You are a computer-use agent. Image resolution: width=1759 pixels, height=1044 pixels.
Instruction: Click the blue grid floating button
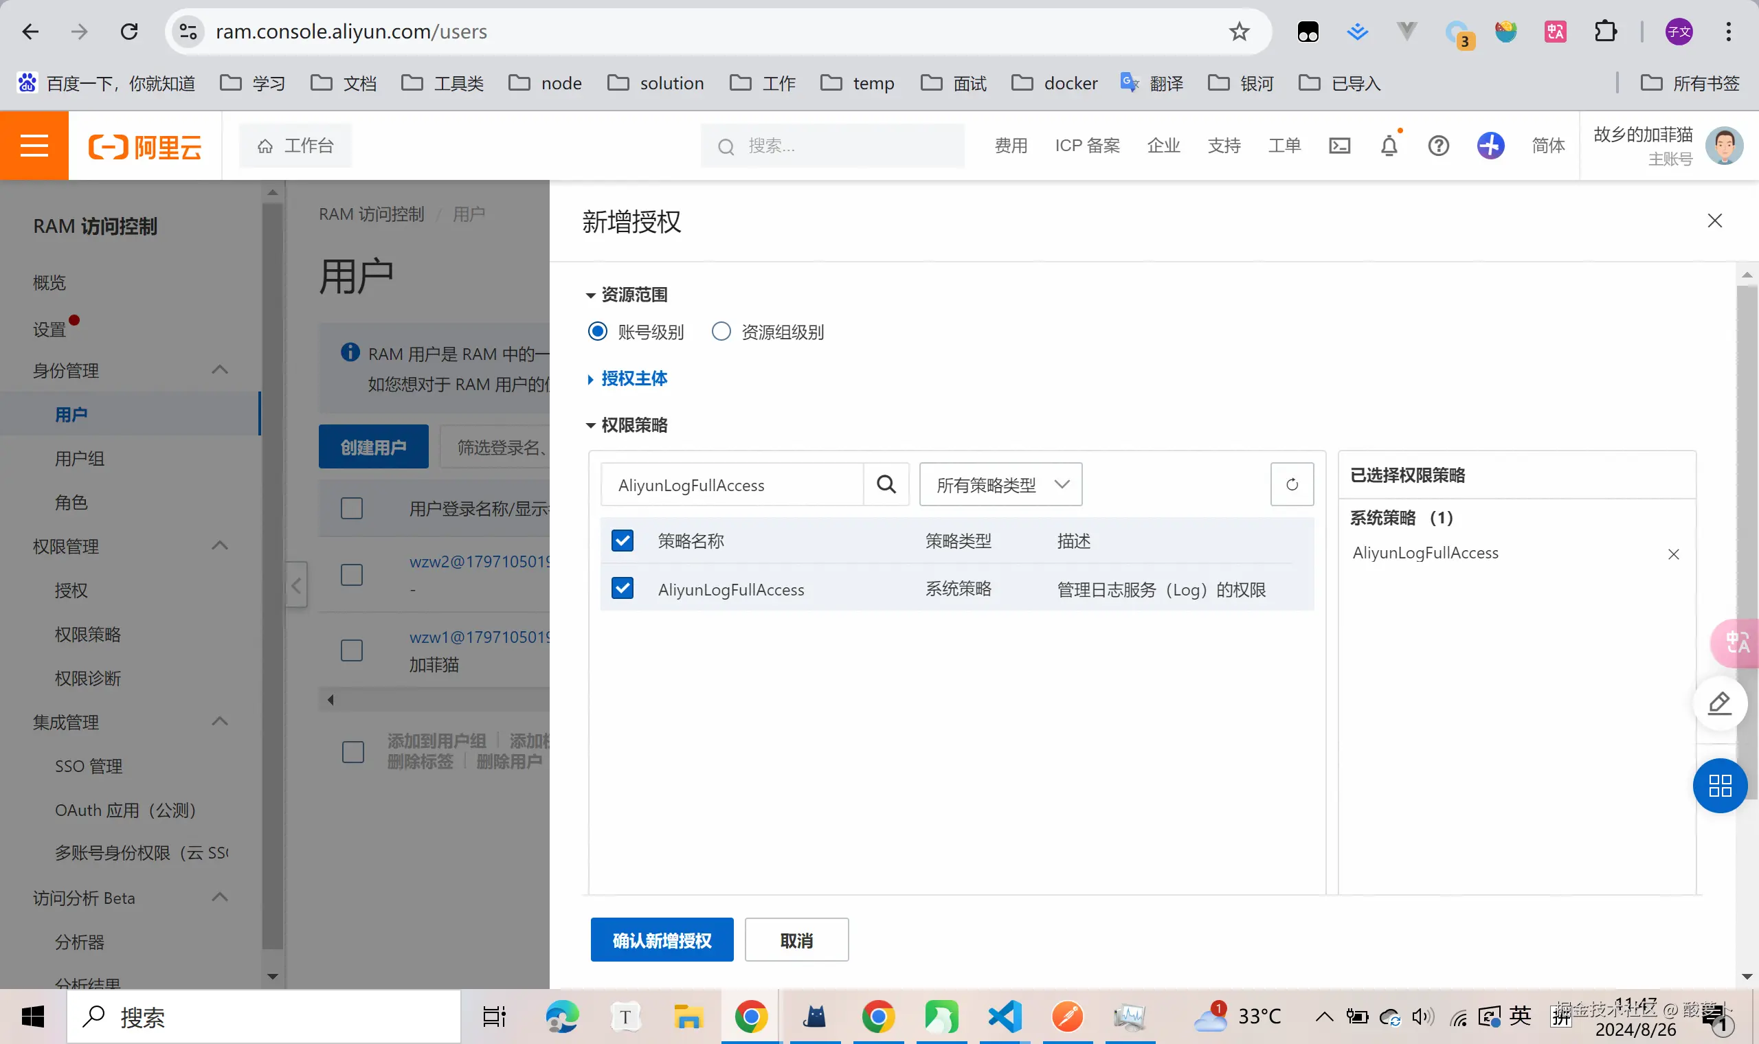tap(1719, 785)
